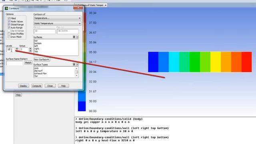This screenshot has width=256, height=144.
Task: Click console line 'body yes copper n n n n 0 n 0 n n'
Action: [x=102, y=122]
